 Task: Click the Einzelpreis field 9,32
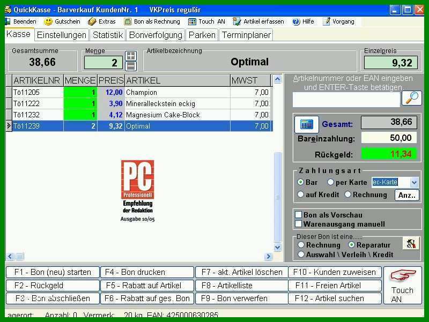pyautogui.click(x=391, y=63)
